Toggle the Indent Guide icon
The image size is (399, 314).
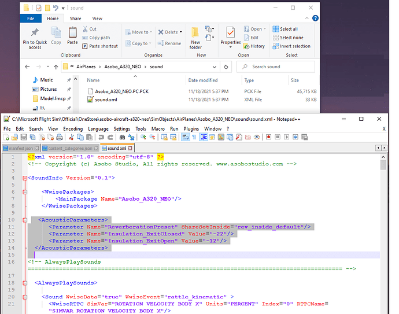204,138
